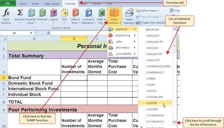
Task: Click the function list scroll-up arrow
Action: pos(174,29)
